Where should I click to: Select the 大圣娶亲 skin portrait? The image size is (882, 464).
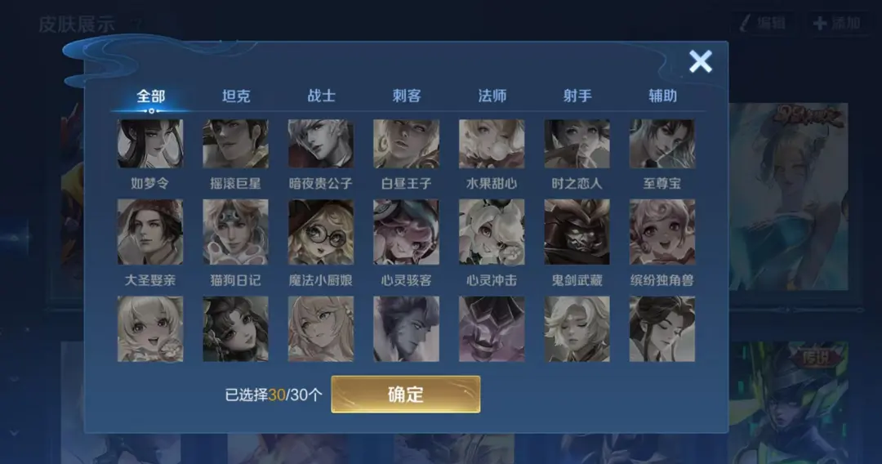tap(150, 232)
